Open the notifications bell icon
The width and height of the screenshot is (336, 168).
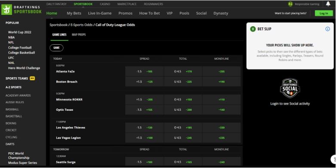[x=328, y=4]
